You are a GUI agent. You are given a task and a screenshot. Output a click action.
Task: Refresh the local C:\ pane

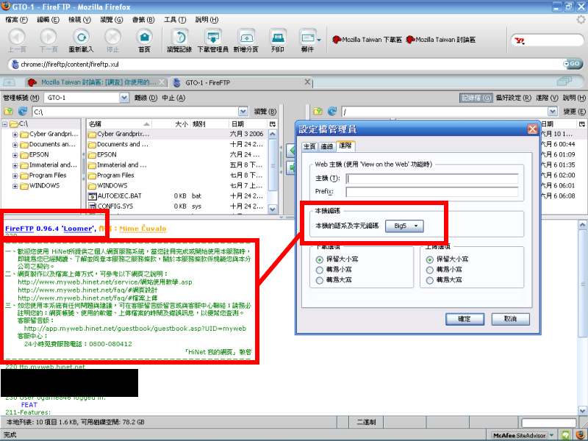(x=23, y=112)
